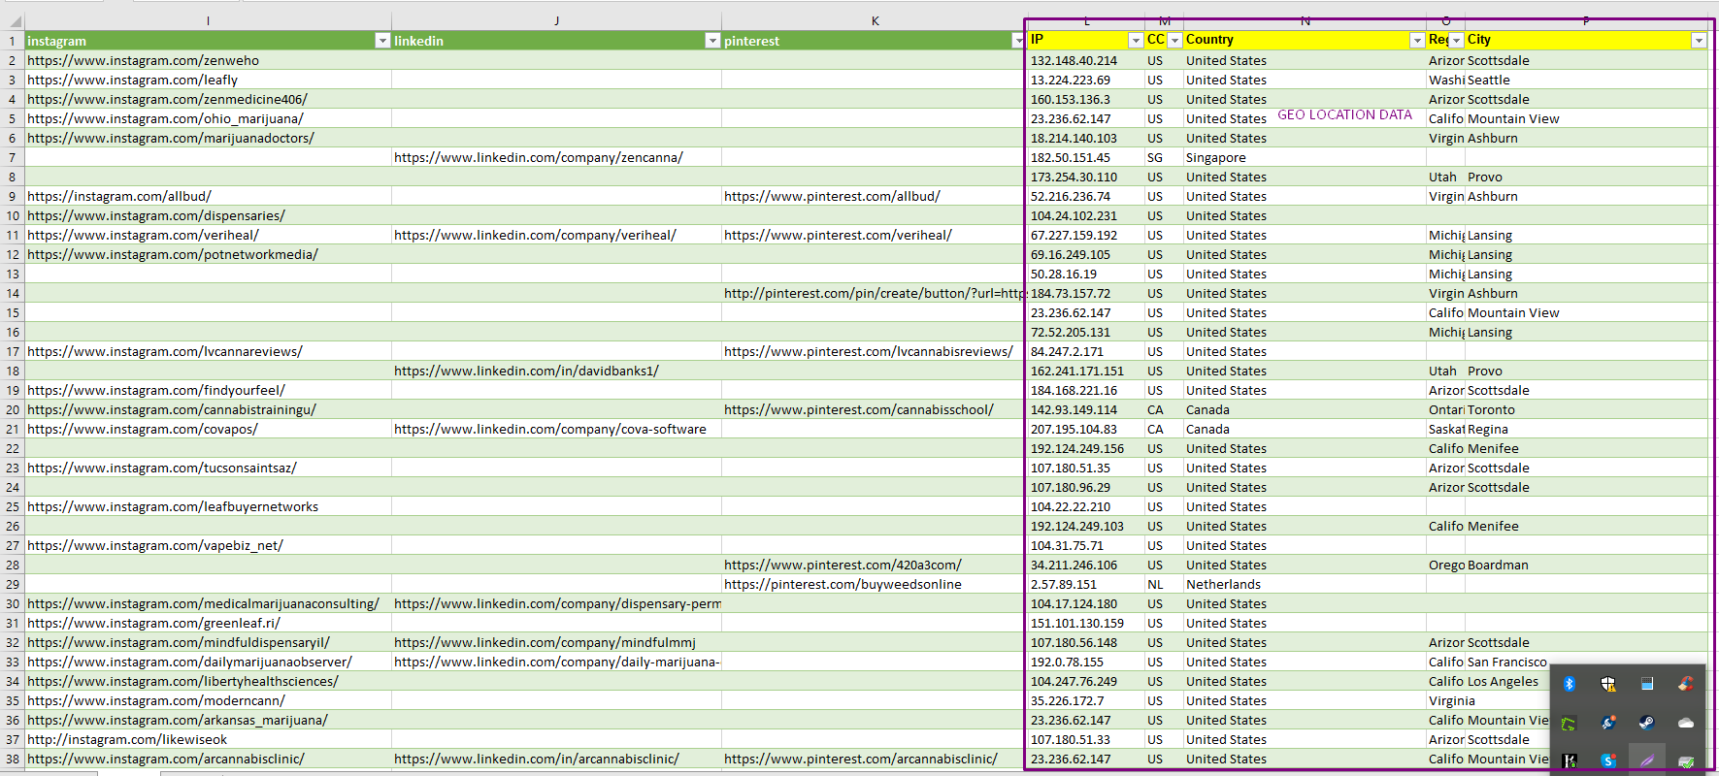This screenshot has height=776, width=1719.
Task: Select the Singapore country cell
Action: pyautogui.click(x=1305, y=157)
